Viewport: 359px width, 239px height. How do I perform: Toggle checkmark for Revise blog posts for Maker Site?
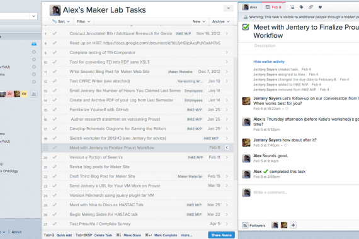[55, 167]
